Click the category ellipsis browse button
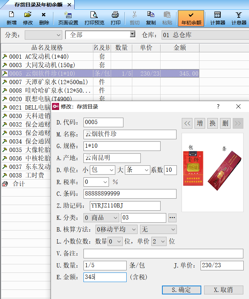 tap(172, 218)
